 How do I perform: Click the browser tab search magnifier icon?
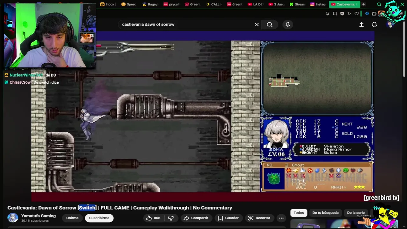pyautogui.click(x=379, y=4)
